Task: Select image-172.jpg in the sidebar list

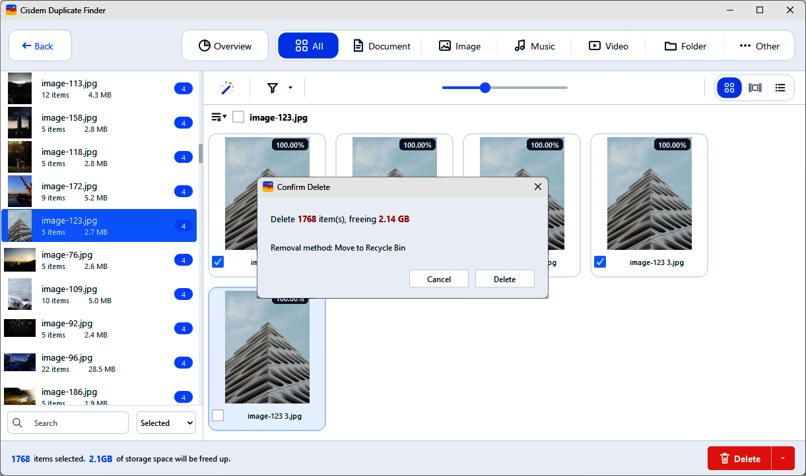Action: [x=99, y=191]
